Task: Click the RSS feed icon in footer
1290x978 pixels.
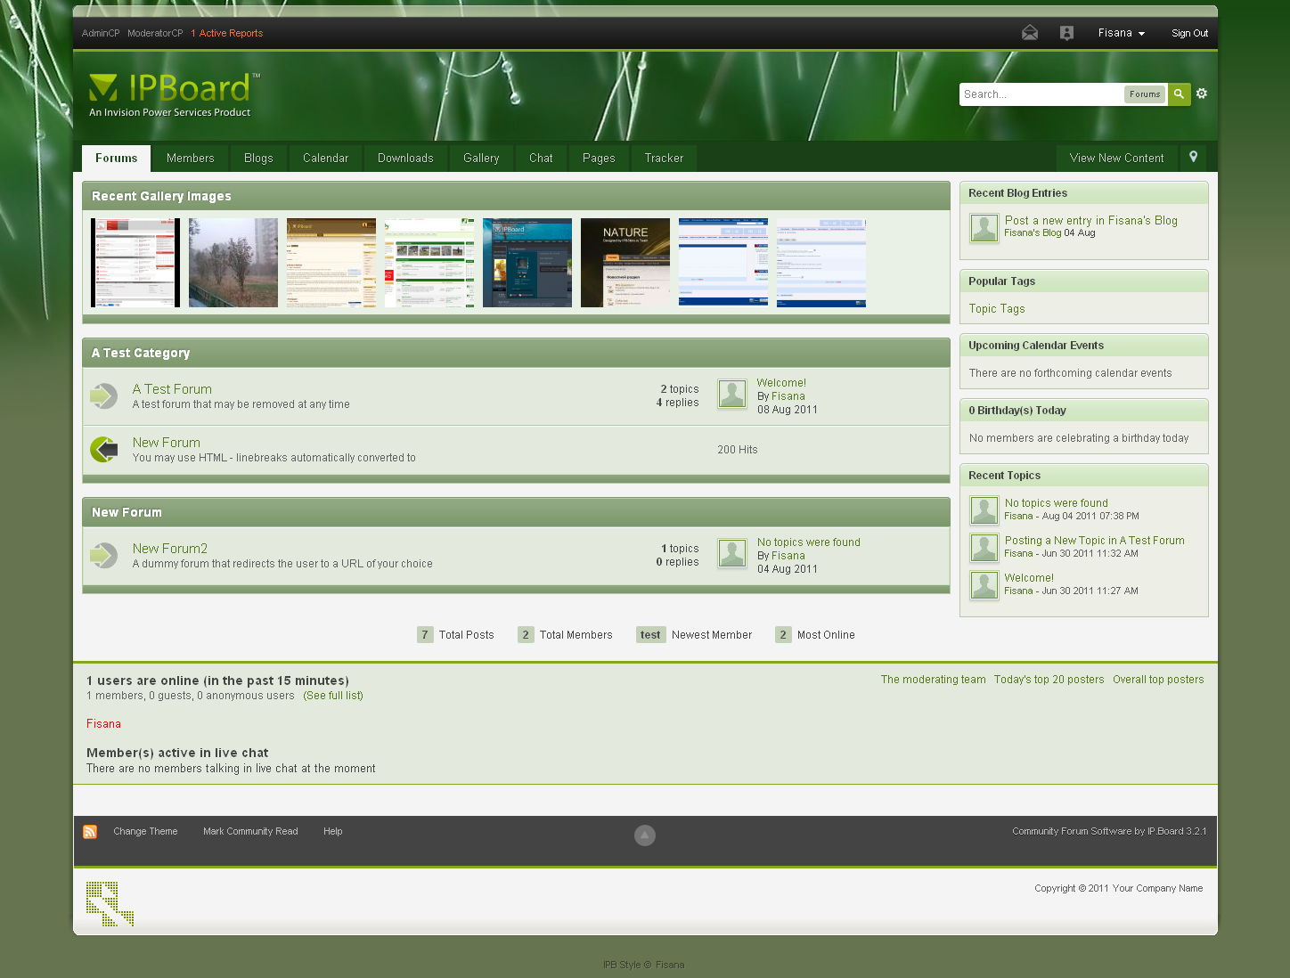Action: [90, 832]
